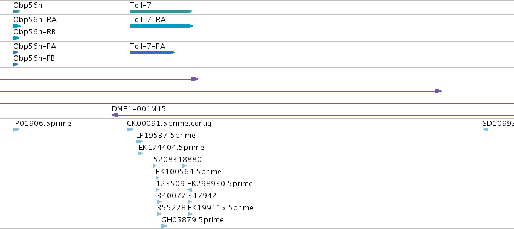Screen dimensions: 514x229
Task: Select the Obp56h-RA transcript arrow
Action: coord(17,26)
